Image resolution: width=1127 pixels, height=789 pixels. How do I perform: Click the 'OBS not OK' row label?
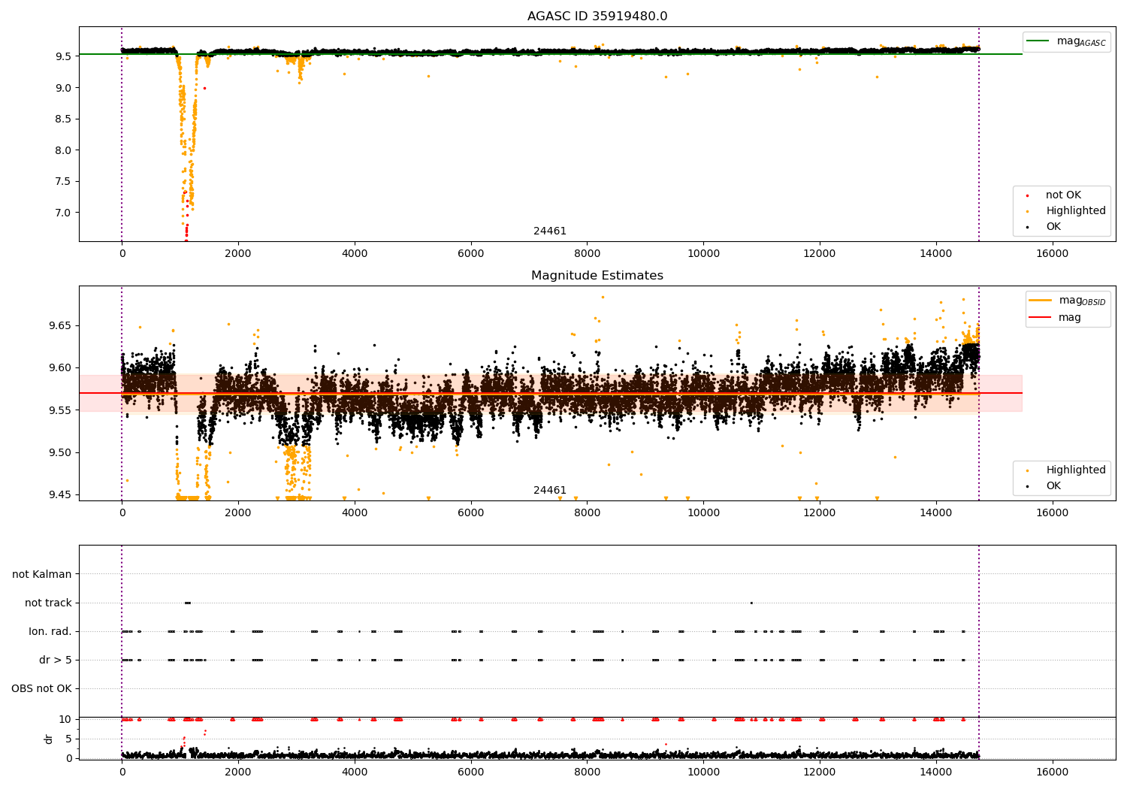(41, 688)
